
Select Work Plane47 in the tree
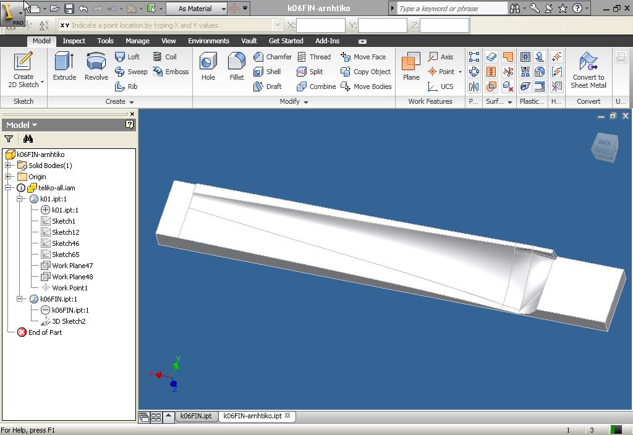coord(72,266)
